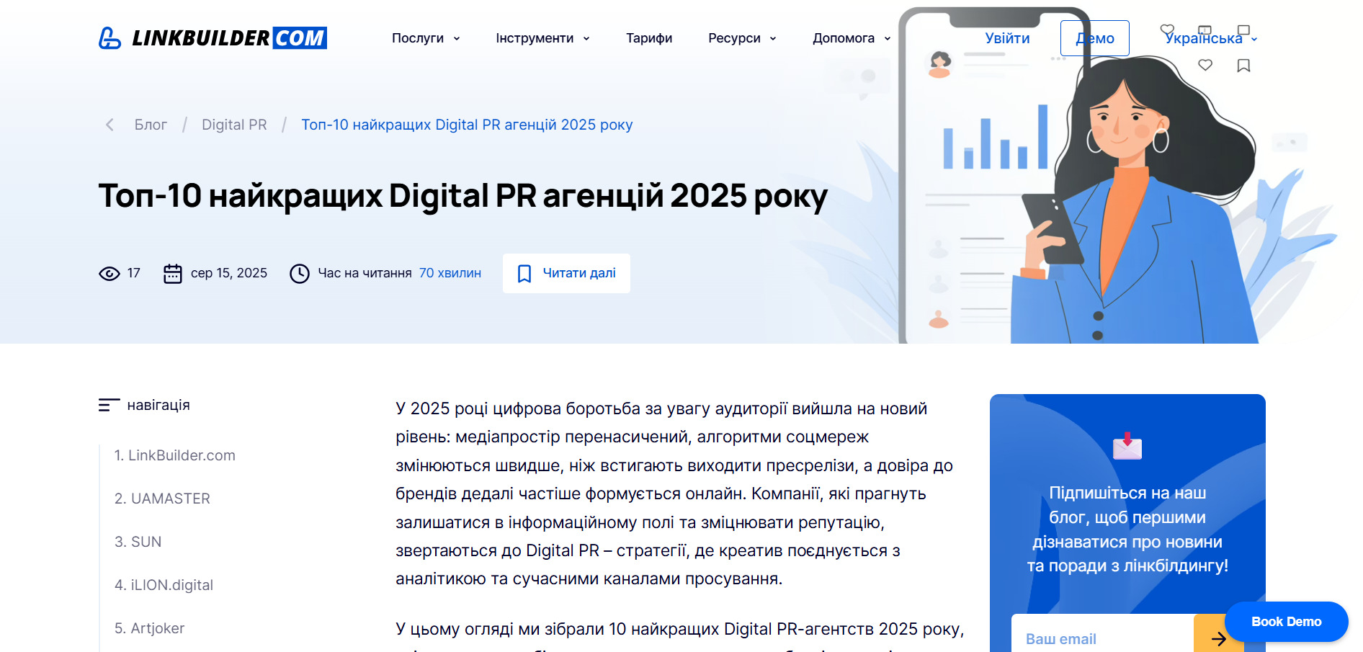The image size is (1363, 652).
Task: Click the clock reading time icon
Action: pyautogui.click(x=300, y=273)
